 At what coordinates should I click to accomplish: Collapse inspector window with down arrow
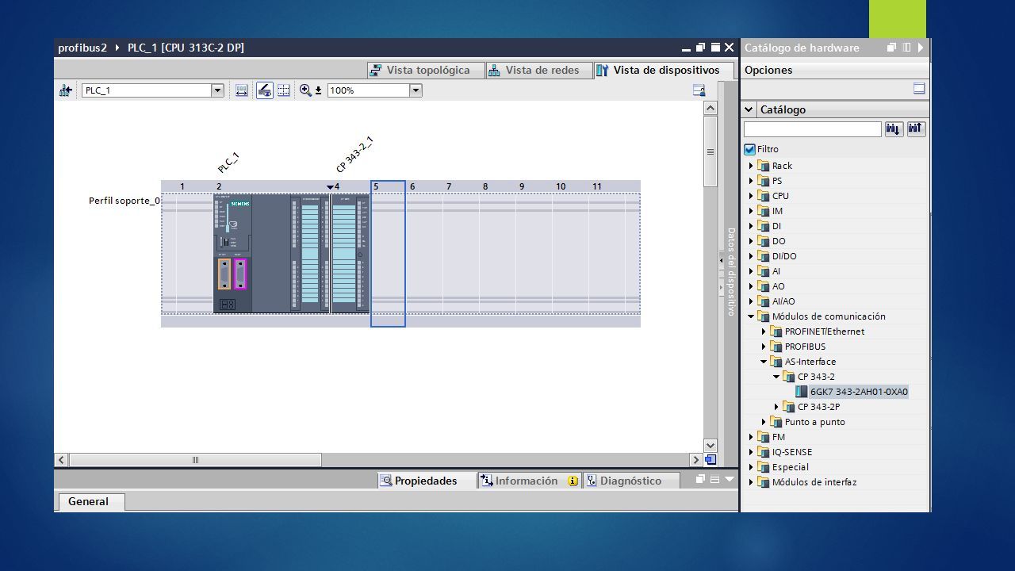[x=729, y=480]
